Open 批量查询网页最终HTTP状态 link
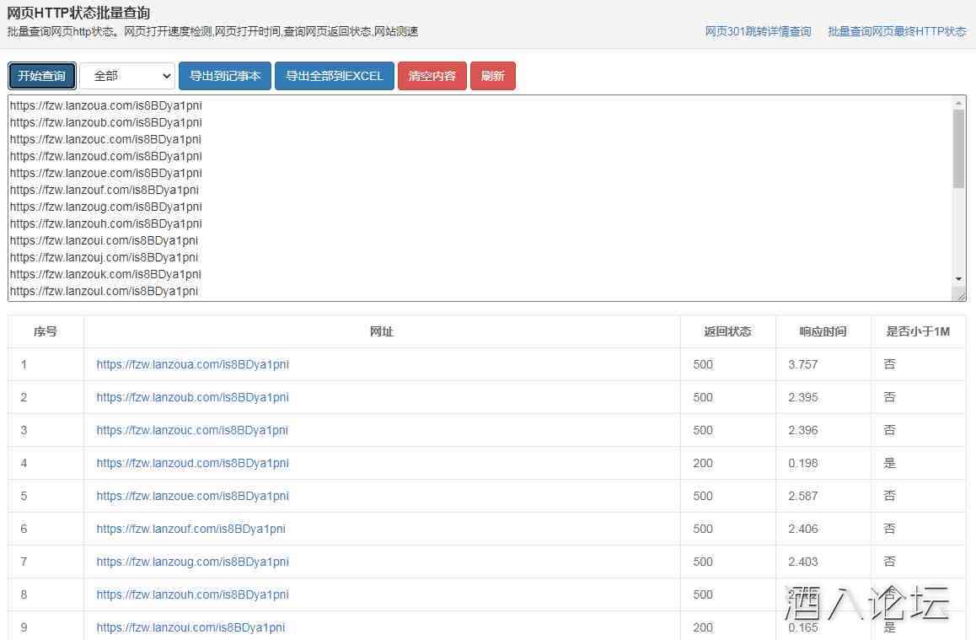 897,31
